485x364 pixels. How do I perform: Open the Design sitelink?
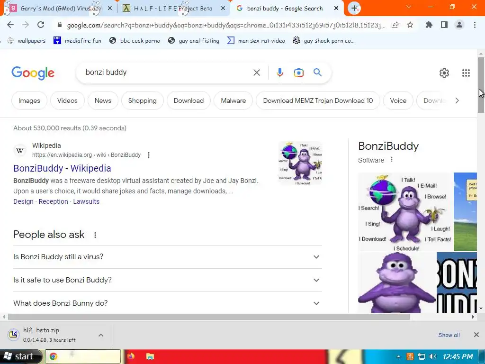[23, 201]
